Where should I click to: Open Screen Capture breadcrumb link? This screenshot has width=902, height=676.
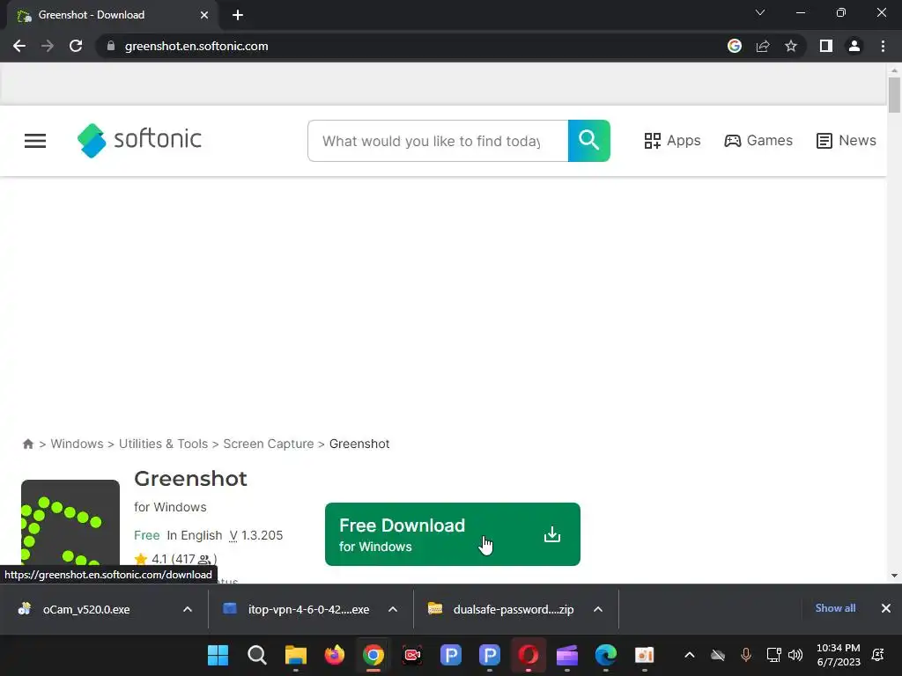tap(269, 444)
